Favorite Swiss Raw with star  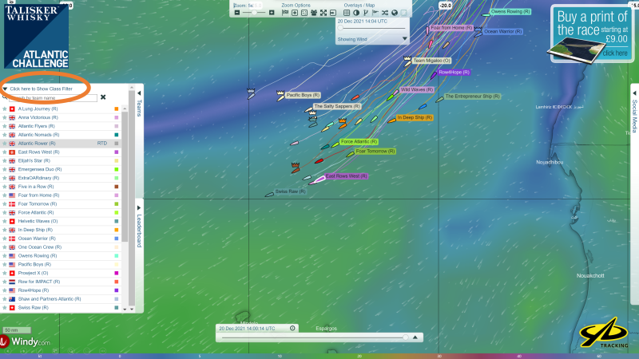tap(5, 307)
